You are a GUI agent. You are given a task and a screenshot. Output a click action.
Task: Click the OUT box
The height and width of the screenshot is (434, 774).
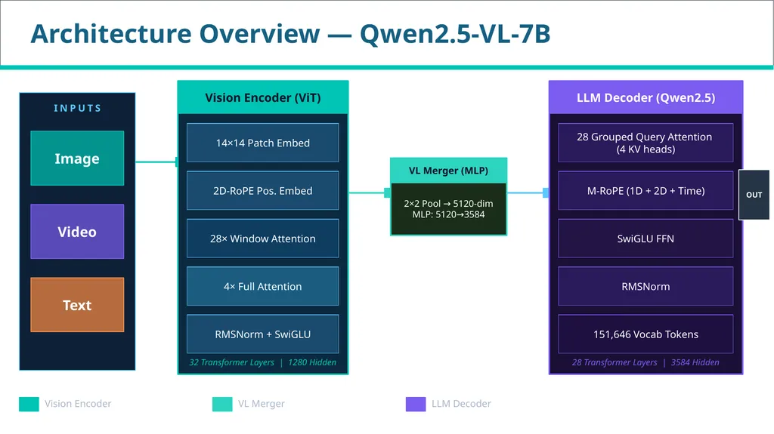coord(754,195)
